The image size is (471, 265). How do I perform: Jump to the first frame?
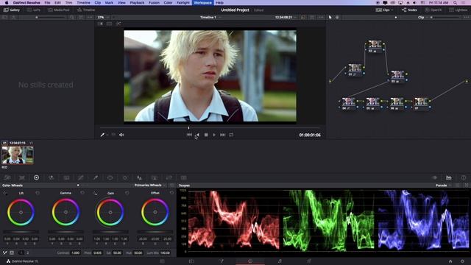(x=189, y=135)
